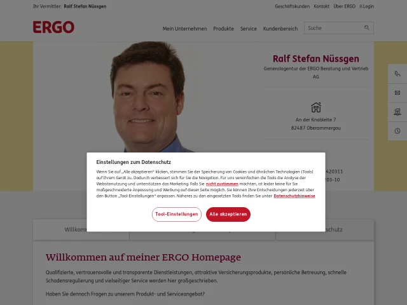The image size is (407, 305).
Task: Click the phone icon in side bar
Action: [397, 74]
